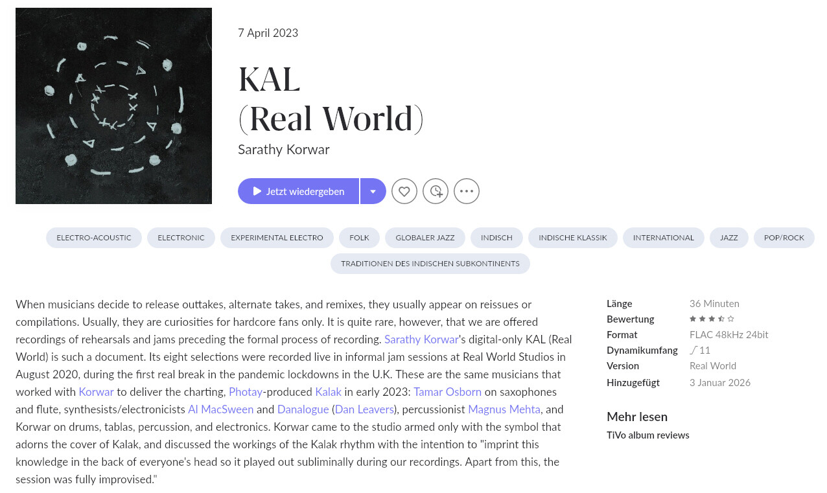Click the Jetzt wiedergeben play button
827x493 pixels.
[298, 191]
